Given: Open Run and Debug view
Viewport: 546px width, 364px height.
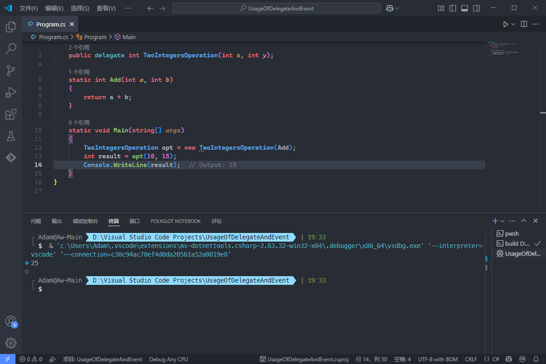Looking at the screenshot, I should pyautogui.click(x=11, y=92).
